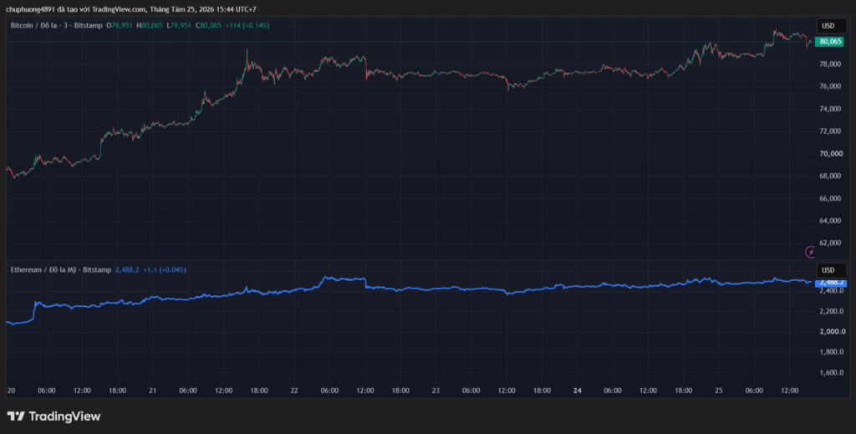Click the H80,065 high value
The width and height of the screenshot is (856, 434).
(x=150, y=25)
